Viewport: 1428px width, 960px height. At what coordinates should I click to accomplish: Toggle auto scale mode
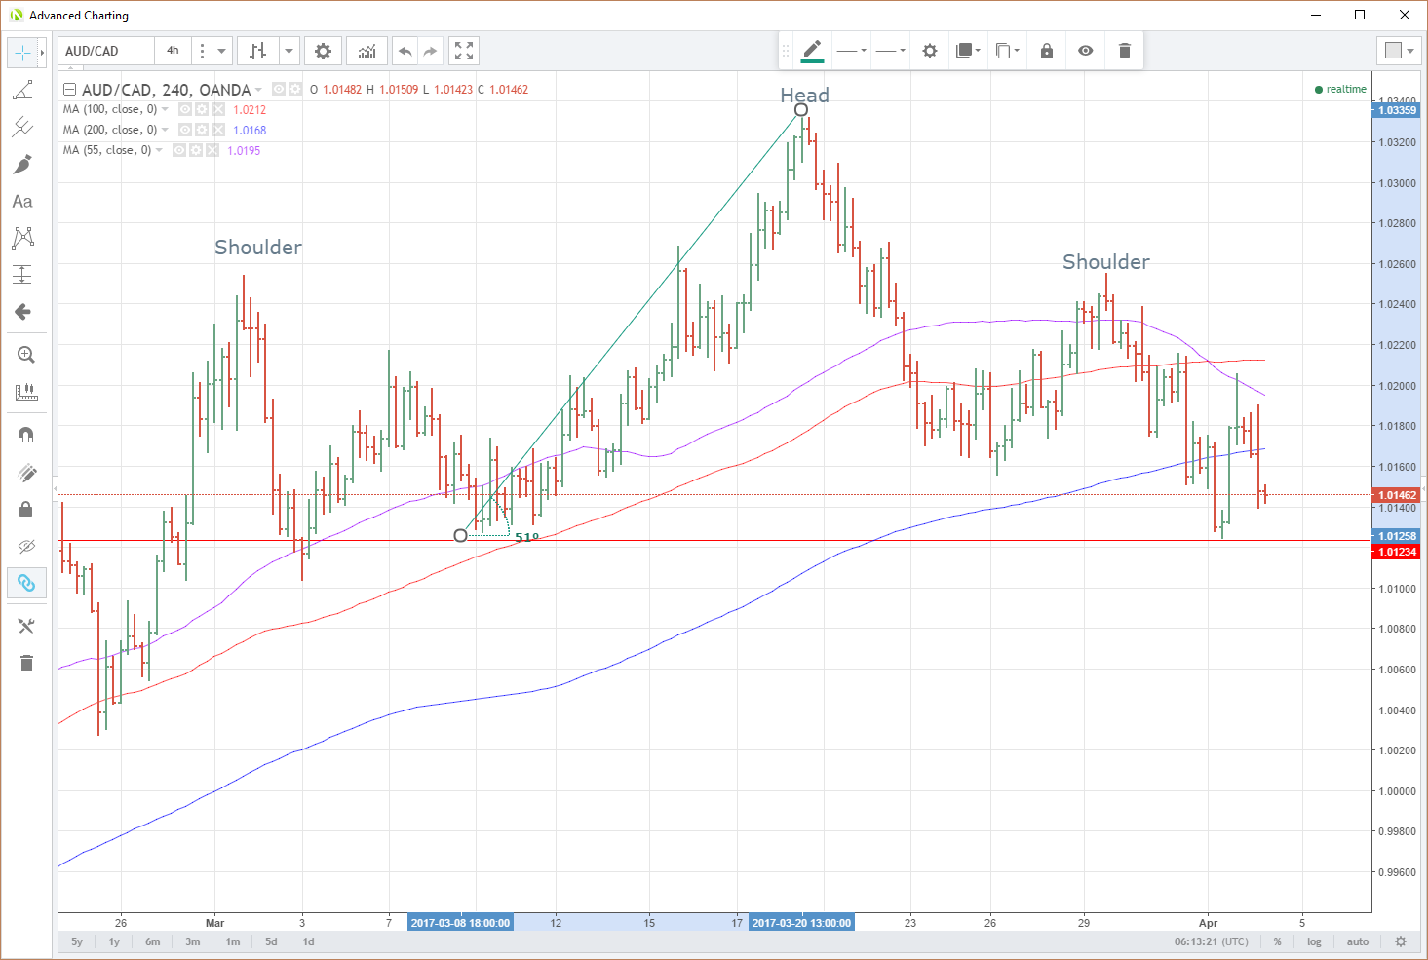click(x=1358, y=941)
